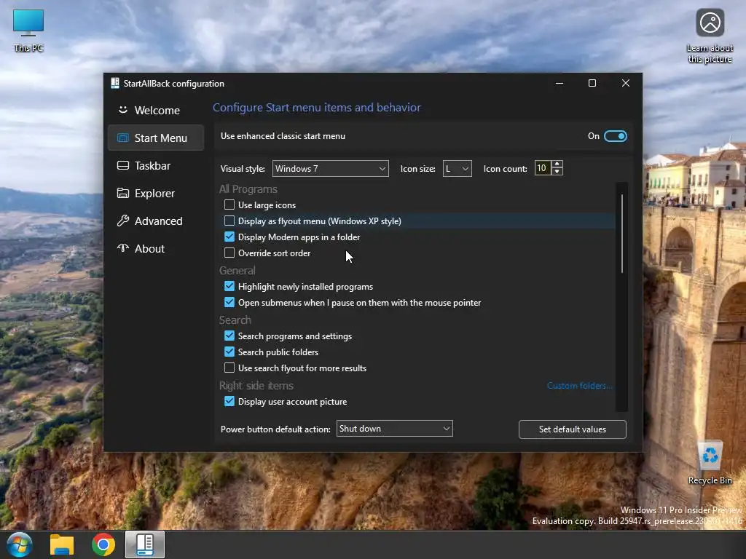Uncheck Display Modern apps in a folder
This screenshot has height=559, width=746.
click(229, 237)
